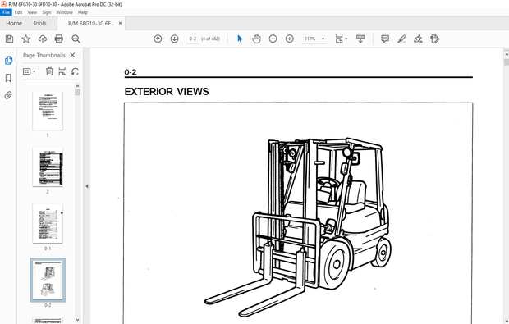Rotate the page counterclockwise icon
The height and width of the screenshot is (324, 509).
click(x=75, y=71)
